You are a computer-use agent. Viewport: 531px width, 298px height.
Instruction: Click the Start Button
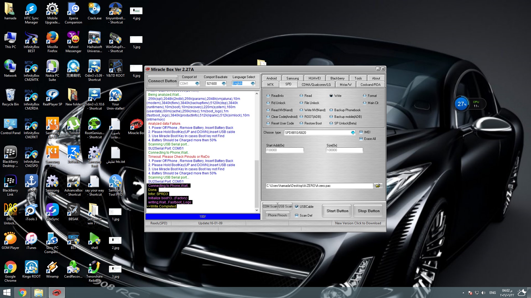[337, 211]
